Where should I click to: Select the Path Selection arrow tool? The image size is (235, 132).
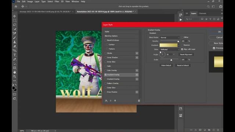(15, 63)
